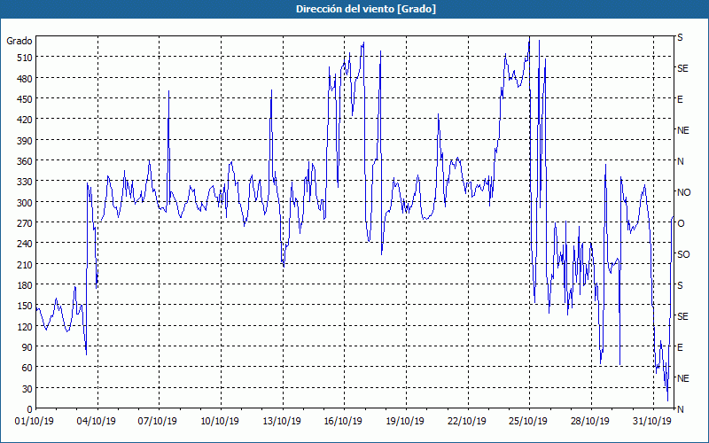Click the 210 tick label

(24, 264)
